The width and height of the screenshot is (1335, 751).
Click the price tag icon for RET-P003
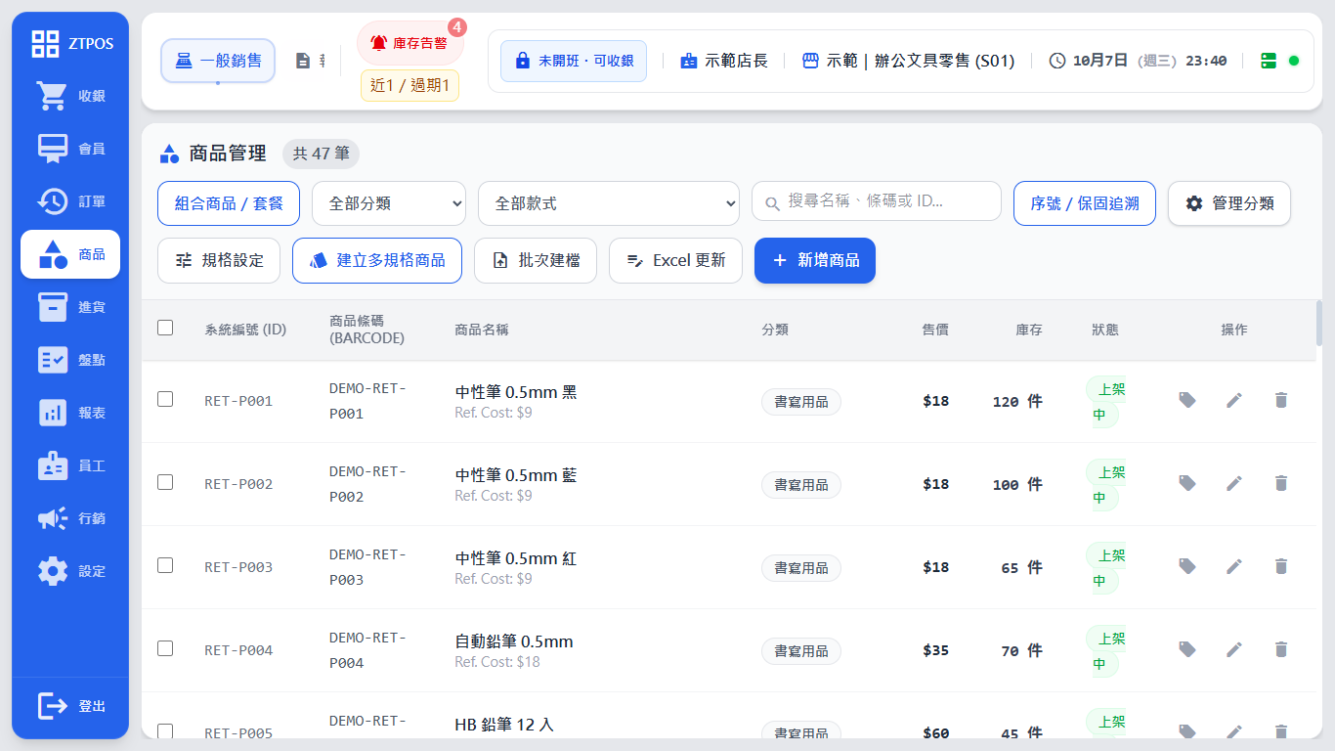click(1187, 566)
